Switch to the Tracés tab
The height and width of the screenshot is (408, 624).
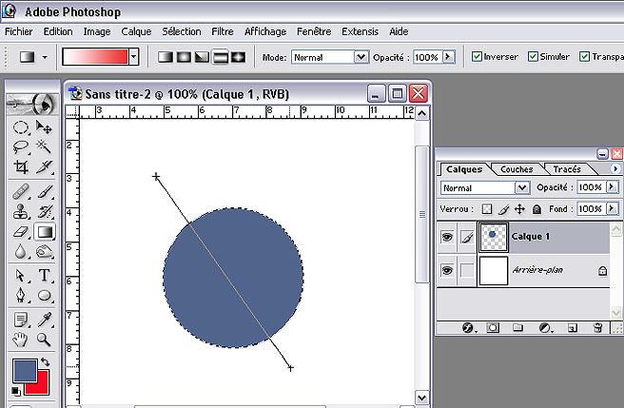tap(567, 169)
